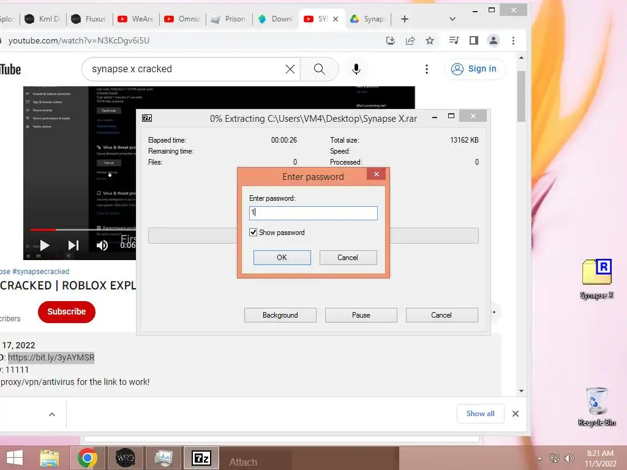Close the Enter password dialog
627x470 pixels.
377,174
